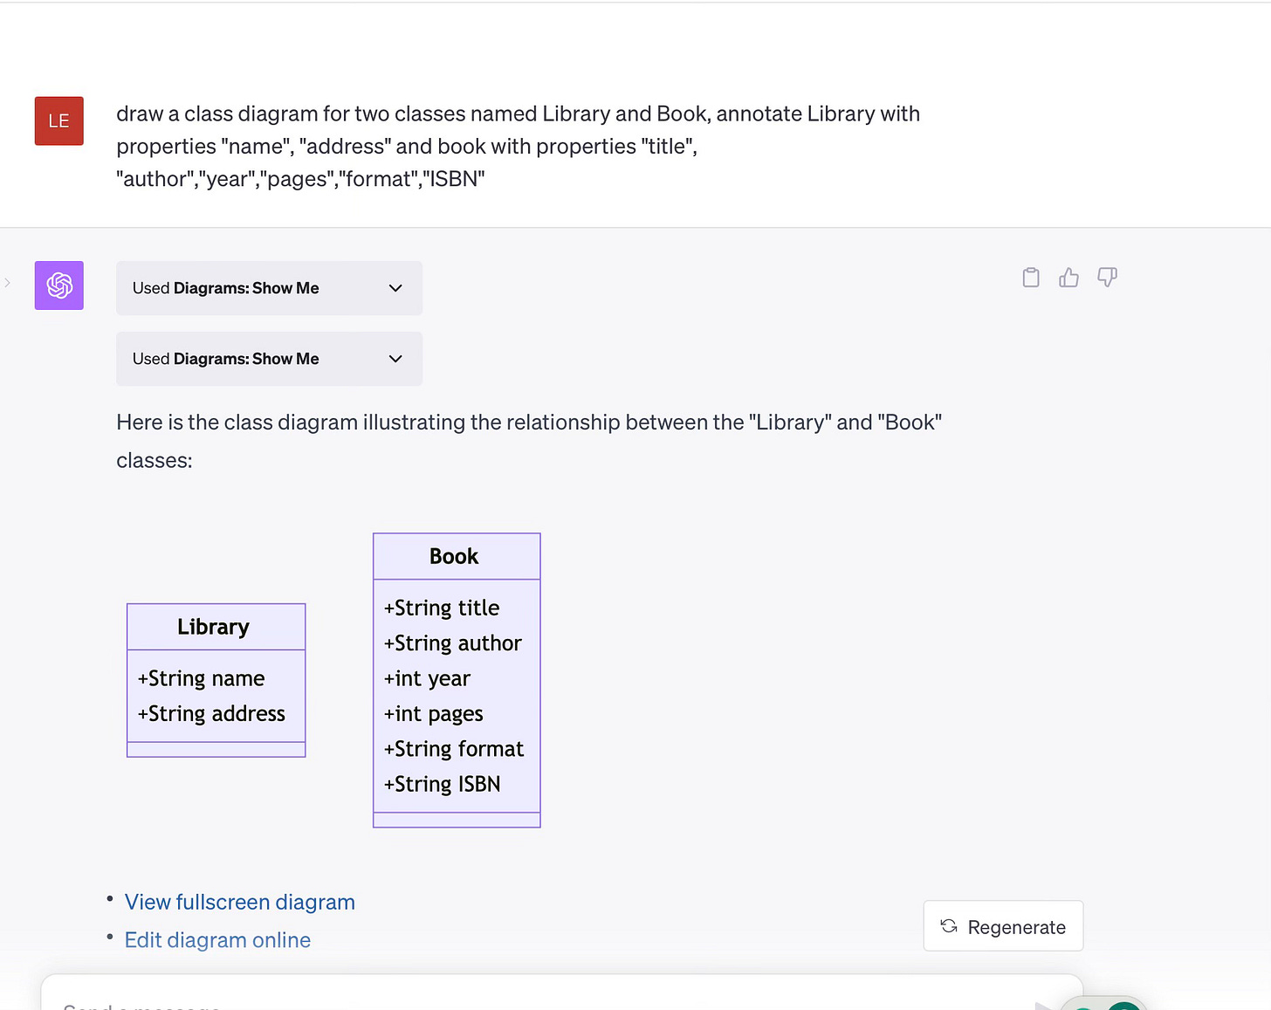Open the 'Edit diagram online' link

coord(217,940)
